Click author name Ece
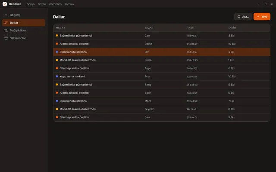 tap(147, 77)
